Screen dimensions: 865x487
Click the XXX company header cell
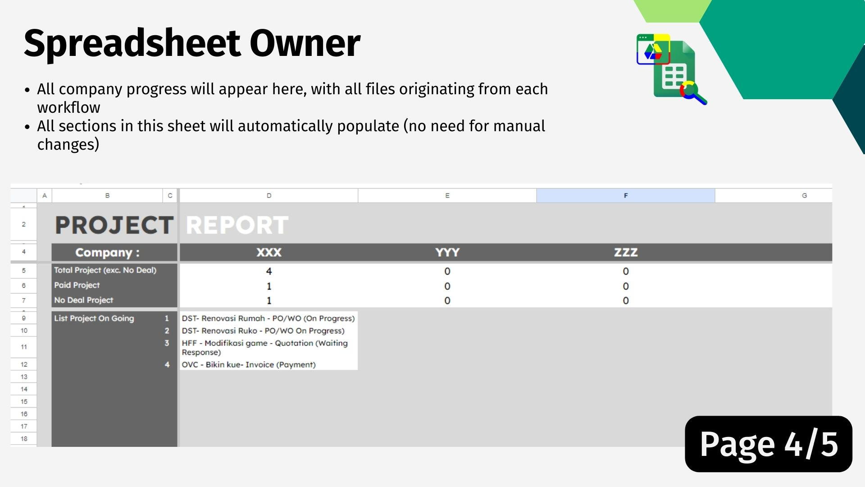[x=269, y=253]
